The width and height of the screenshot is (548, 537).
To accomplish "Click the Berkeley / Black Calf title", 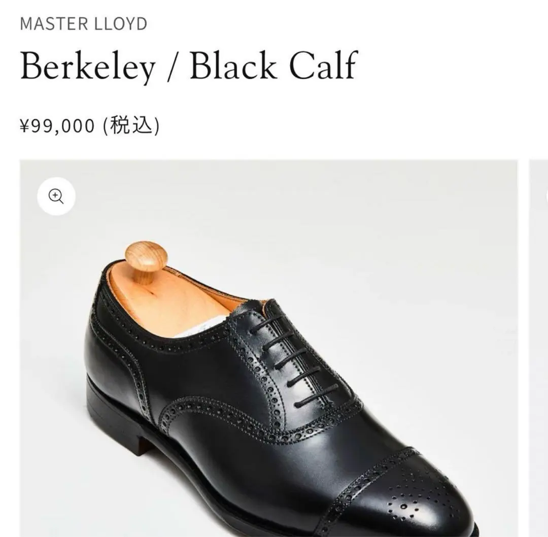I will (189, 66).
